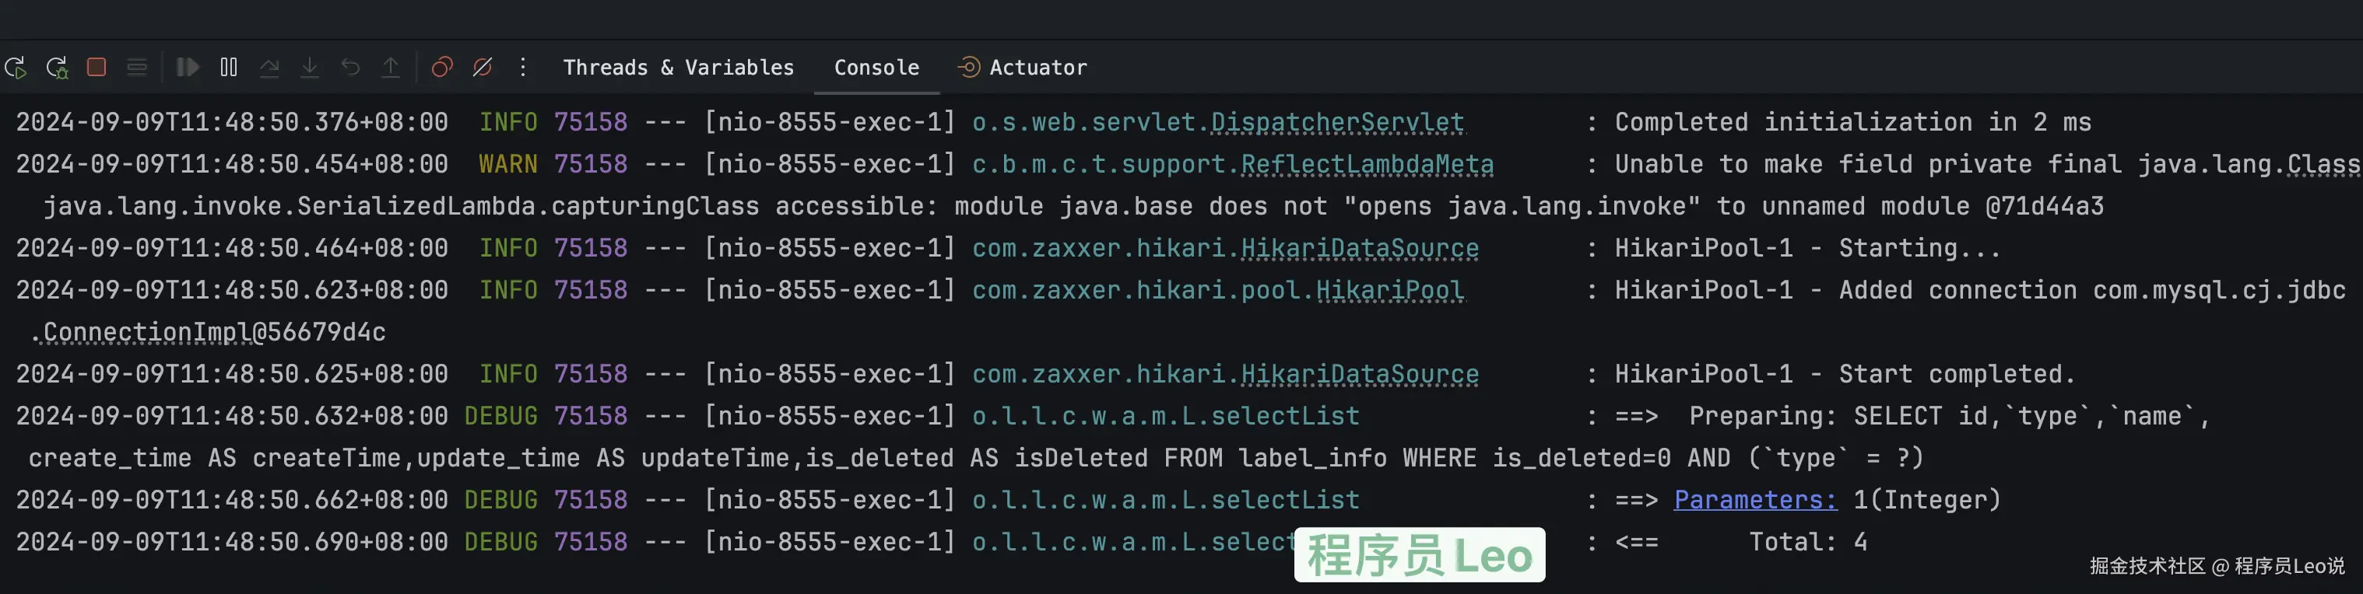Stop the running application with red square
Image resolution: width=2363 pixels, height=594 pixels.
click(x=97, y=67)
